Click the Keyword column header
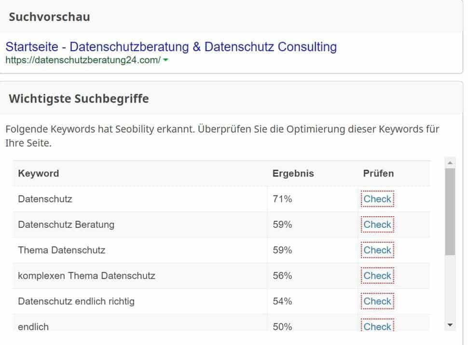The height and width of the screenshot is (345, 468). coord(39,173)
